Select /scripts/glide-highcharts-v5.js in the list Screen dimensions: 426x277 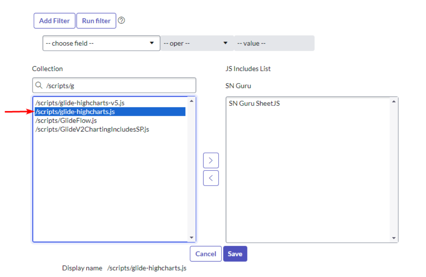[80, 103]
